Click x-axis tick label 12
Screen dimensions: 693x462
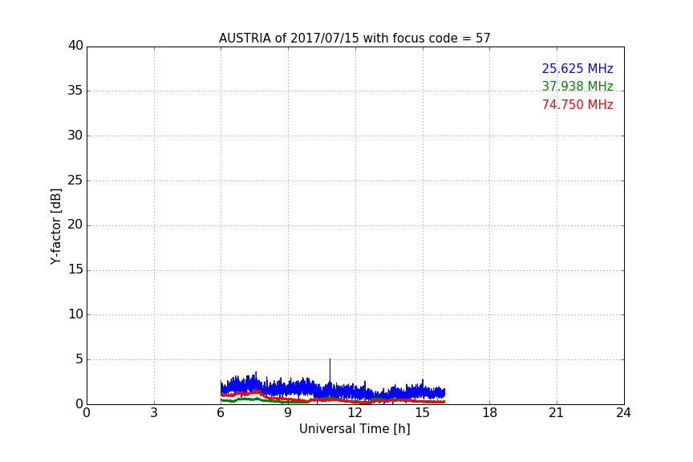coord(355,413)
